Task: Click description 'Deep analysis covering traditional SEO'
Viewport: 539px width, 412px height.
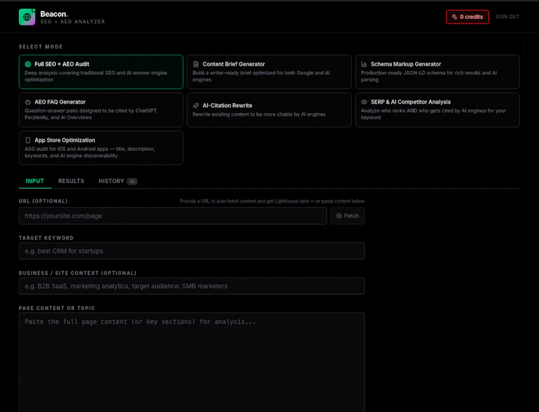Action: point(96,76)
